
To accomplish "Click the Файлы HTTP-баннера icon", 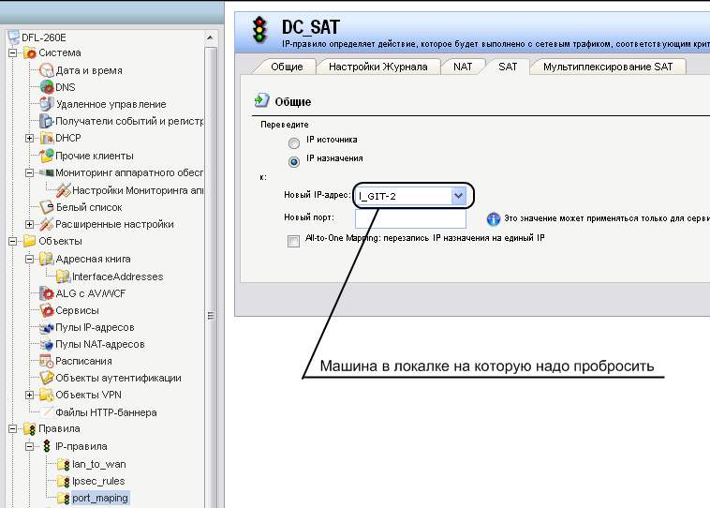I will [x=47, y=411].
